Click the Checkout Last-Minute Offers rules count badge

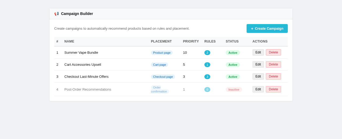(x=207, y=77)
